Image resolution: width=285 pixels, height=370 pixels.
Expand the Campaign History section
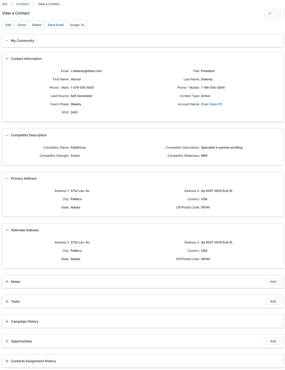click(x=7, y=321)
